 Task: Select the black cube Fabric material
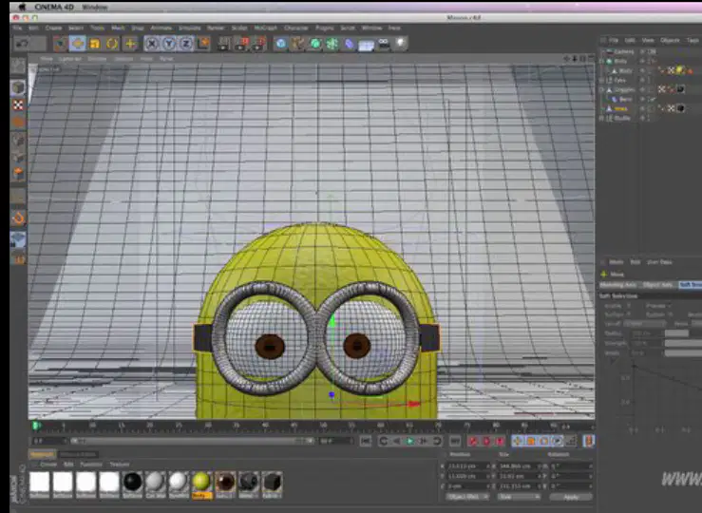pyautogui.click(x=272, y=484)
